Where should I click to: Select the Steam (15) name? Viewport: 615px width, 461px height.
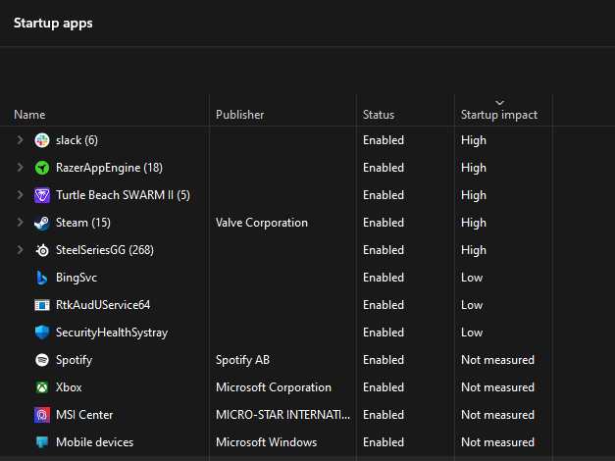coord(83,223)
